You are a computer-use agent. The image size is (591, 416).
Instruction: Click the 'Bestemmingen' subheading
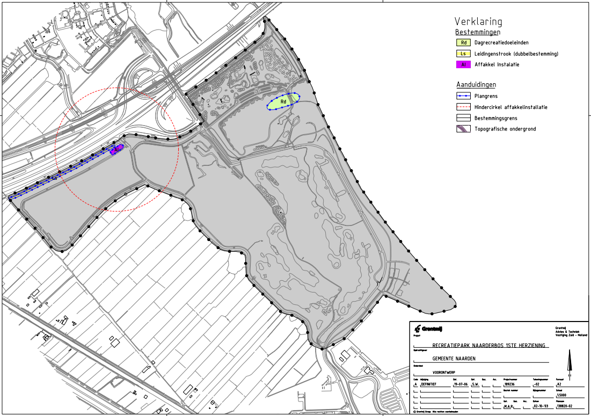[478, 32]
